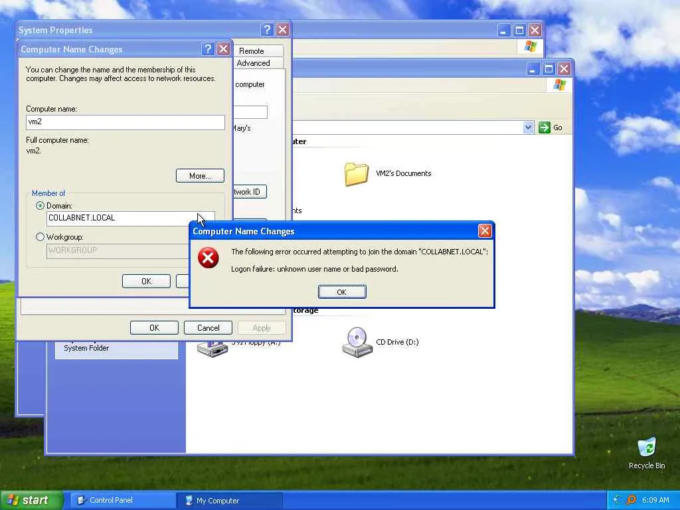Image resolution: width=680 pixels, height=510 pixels.
Task: Click the 'CD Drive (D:)' label
Action: pos(397,342)
